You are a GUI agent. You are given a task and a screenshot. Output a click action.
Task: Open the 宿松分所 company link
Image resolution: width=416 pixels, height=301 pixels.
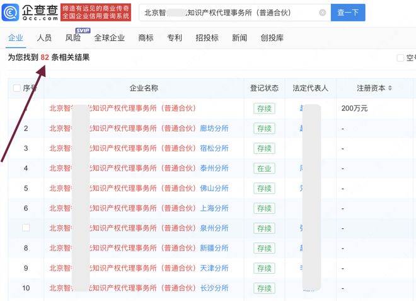click(x=139, y=148)
